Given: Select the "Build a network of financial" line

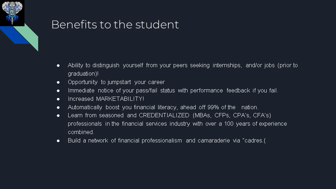Looking at the screenshot, I should (166, 141).
